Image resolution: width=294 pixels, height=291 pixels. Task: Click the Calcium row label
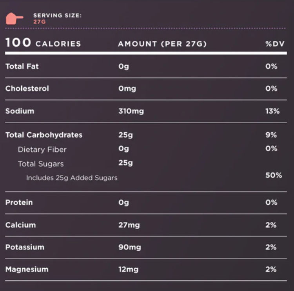pos(20,225)
